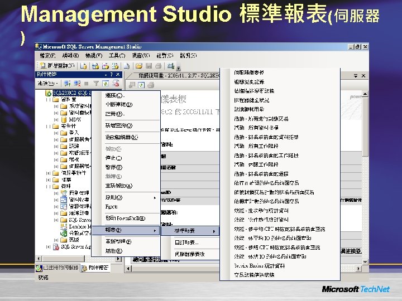Open the 說明(H) Help menu
The width and height of the screenshot is (402, 301).
[x=188, y=55]
